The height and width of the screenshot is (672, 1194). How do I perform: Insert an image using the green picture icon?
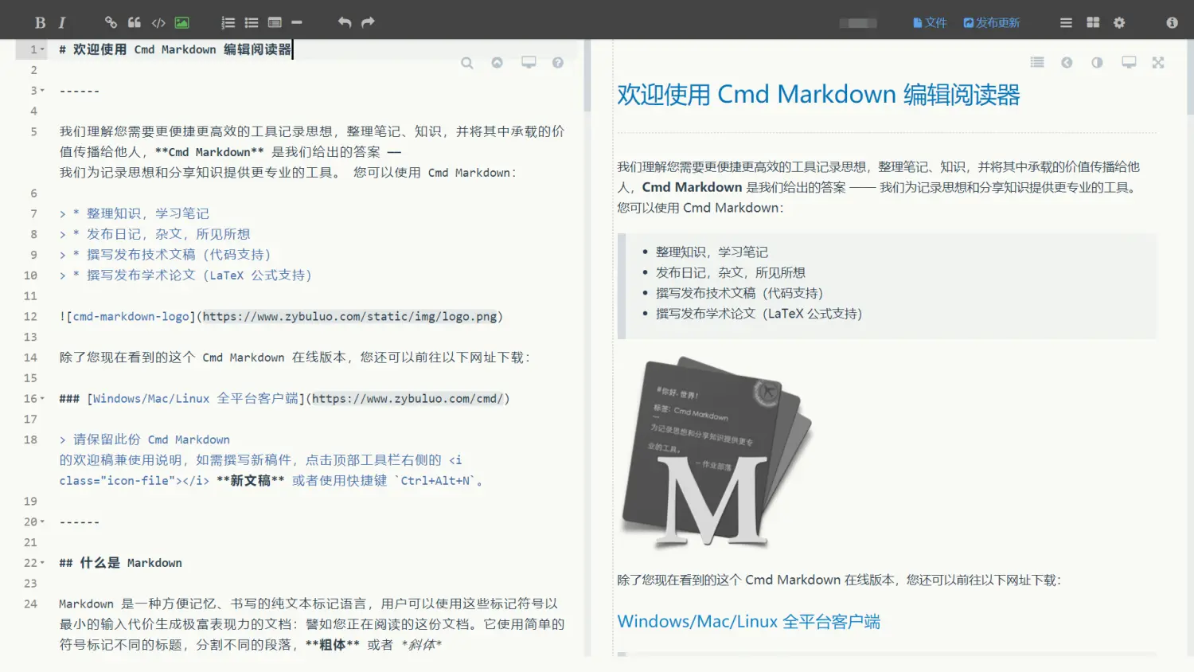coord(181,22)
